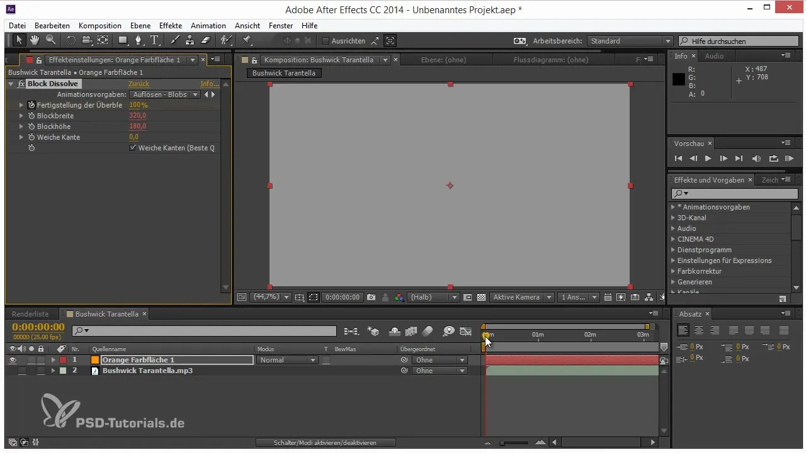Image resolution: width=806 pixels, height=453 pixels.
Task: Open the show channel RGB circles icon
Action: click(x=399, y=297)
